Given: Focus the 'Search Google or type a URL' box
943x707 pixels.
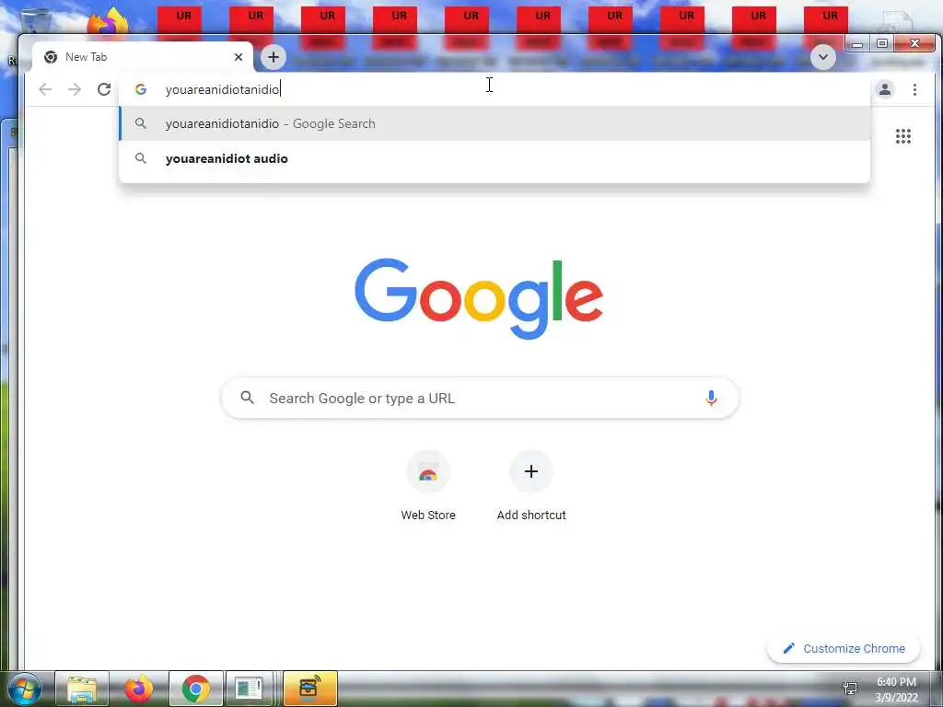Looking at the screenshot, I should pyautogui.click(x=480, y=398).
